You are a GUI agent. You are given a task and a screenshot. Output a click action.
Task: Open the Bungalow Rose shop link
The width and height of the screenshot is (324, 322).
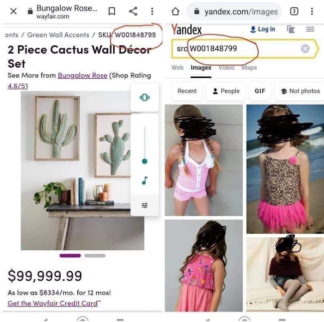(x=82, y=75)
